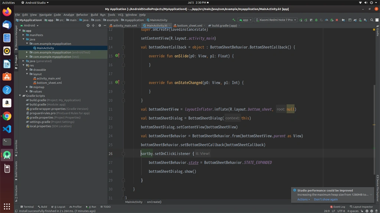380x213 pixels.
Task: Launch Firefox from the Ubuntu dock
Action: tap(7, 11)
